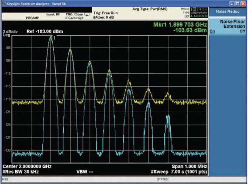Click the -130 axis scale value
The image size is (248, 184).
(x=7, y=151)
